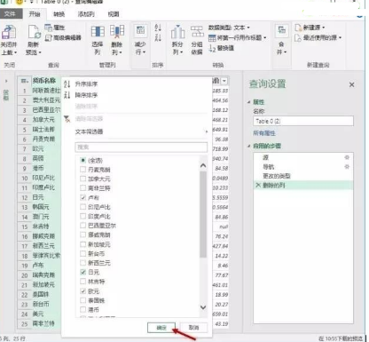Viewport: 369px width, 342px height.
Task: Open the data type 文本 dropdown
Action: (230, 28)
